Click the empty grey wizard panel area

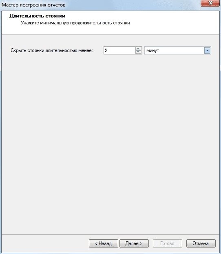110,143
